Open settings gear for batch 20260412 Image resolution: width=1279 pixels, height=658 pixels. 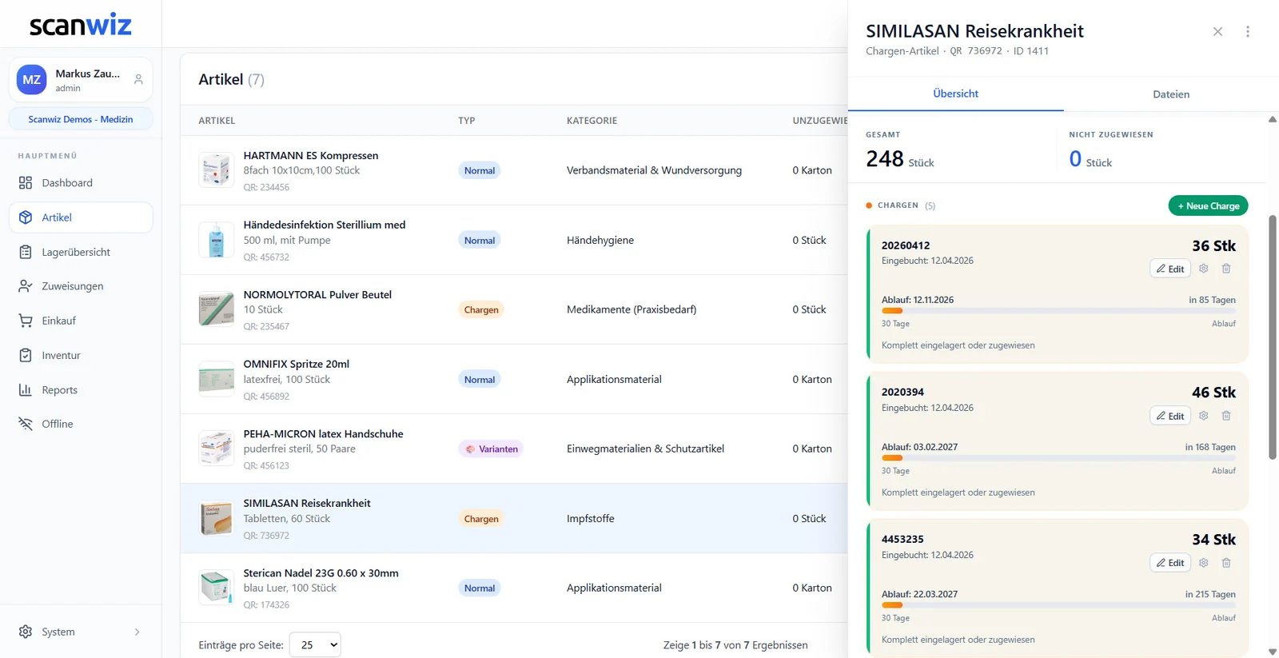click(x=1204, y=269)
